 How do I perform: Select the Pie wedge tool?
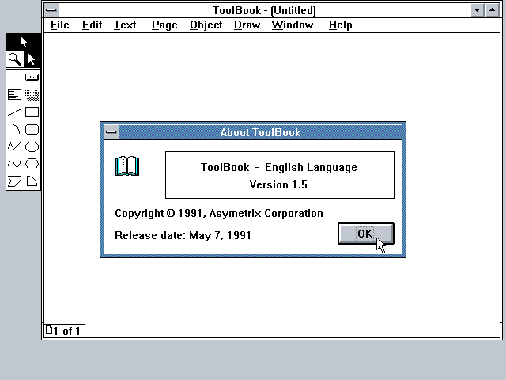click(32, 181)
